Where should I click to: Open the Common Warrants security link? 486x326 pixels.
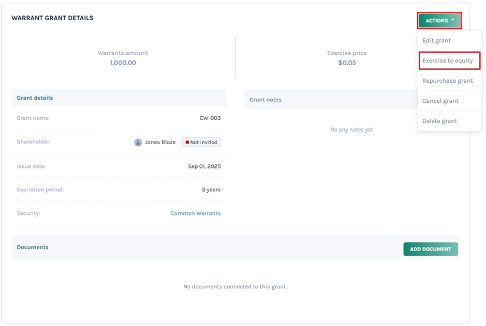click(x=196, y=213)
